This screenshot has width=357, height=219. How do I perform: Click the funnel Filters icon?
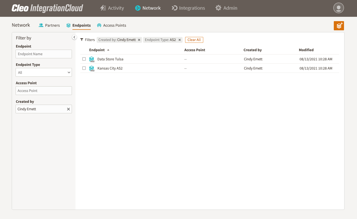(x=82, y=40)
